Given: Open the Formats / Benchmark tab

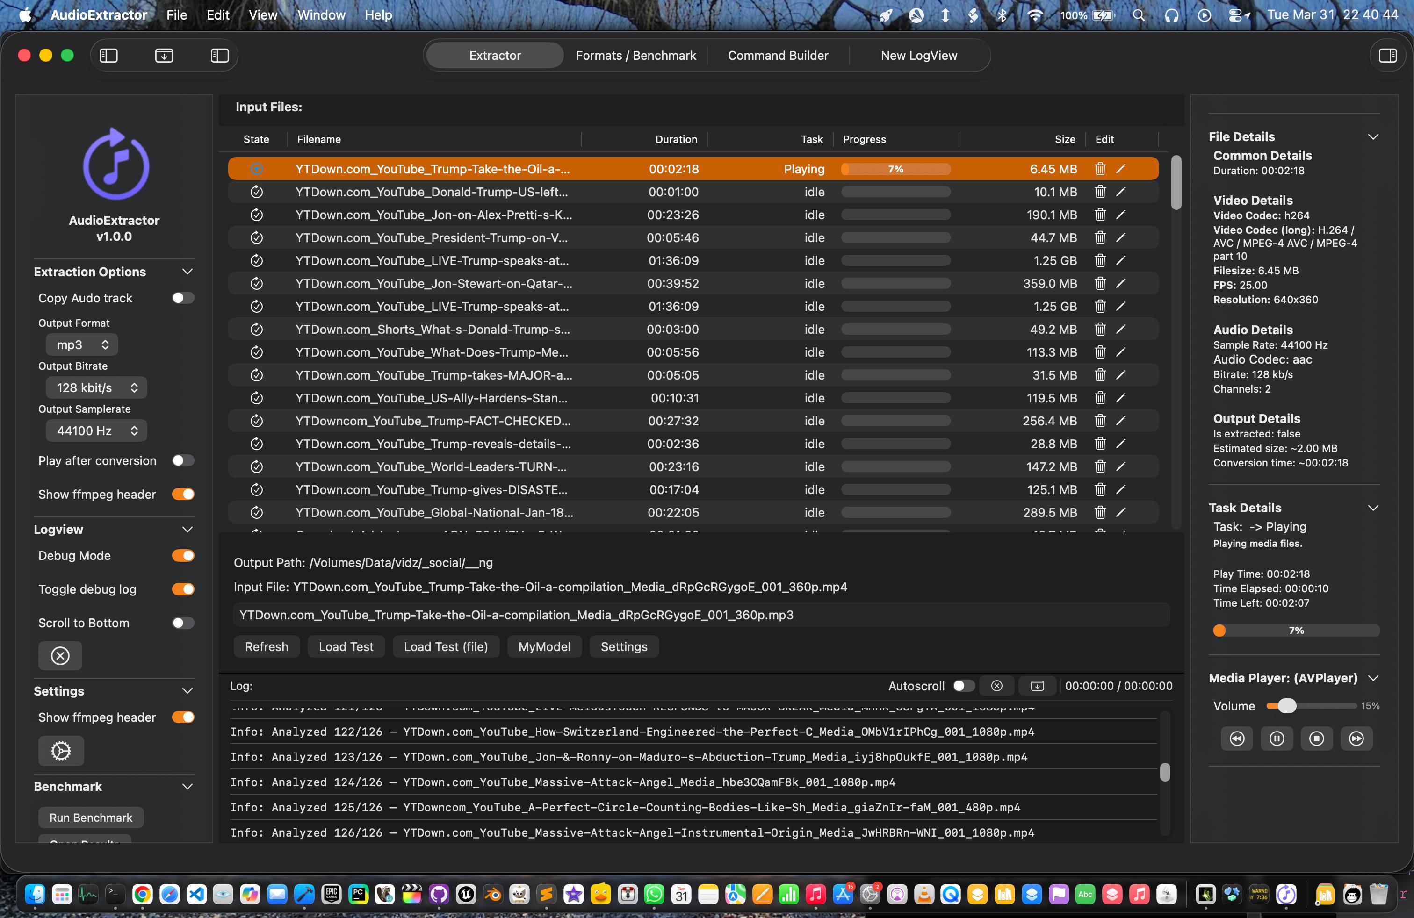Looking at the screenshot, I should click(x=636, y=55).
